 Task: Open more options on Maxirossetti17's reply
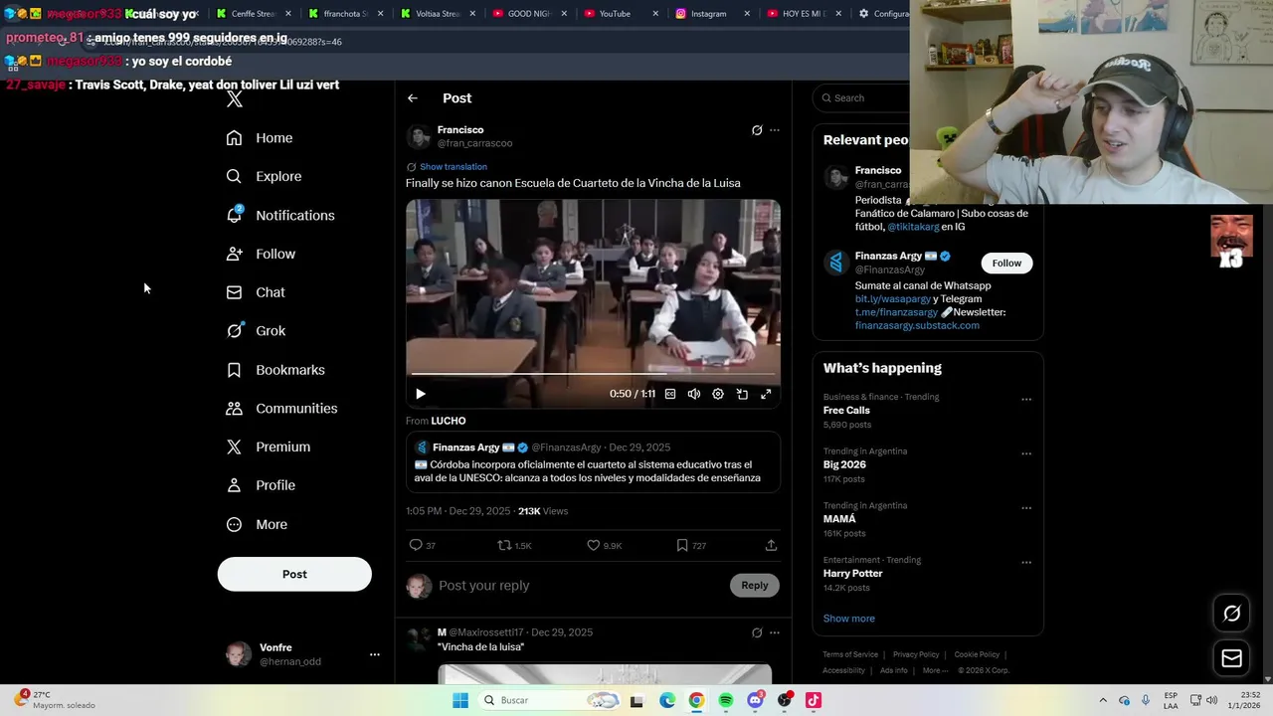coord(775,632)
